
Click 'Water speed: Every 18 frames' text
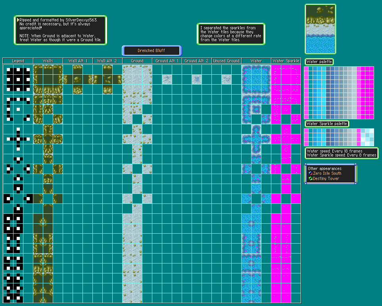[334, 151]
